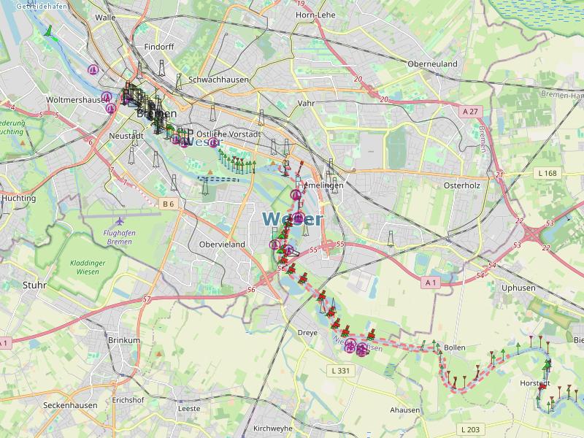Screen dimensions: 584x438
Task: Select the Woltmershausen district label
Action: coord(73,99)
